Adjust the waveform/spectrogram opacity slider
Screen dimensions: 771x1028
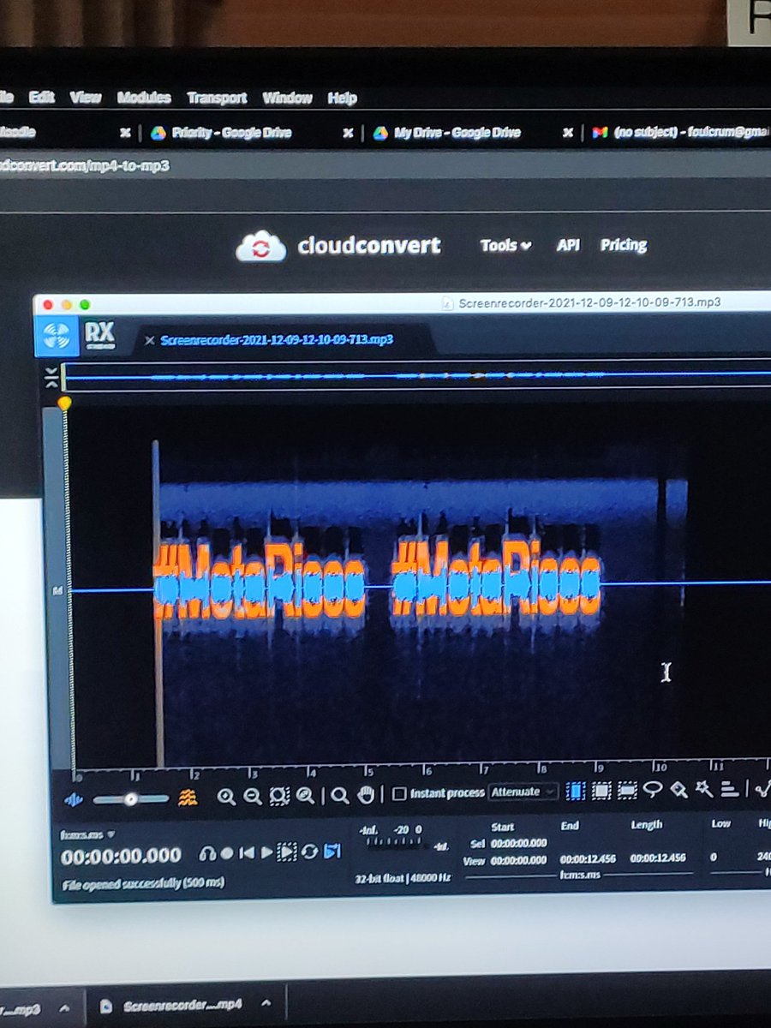(x=130, y=798)
